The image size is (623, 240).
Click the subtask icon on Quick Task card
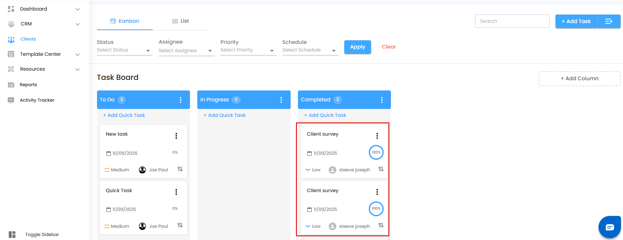tap(180, 225)
